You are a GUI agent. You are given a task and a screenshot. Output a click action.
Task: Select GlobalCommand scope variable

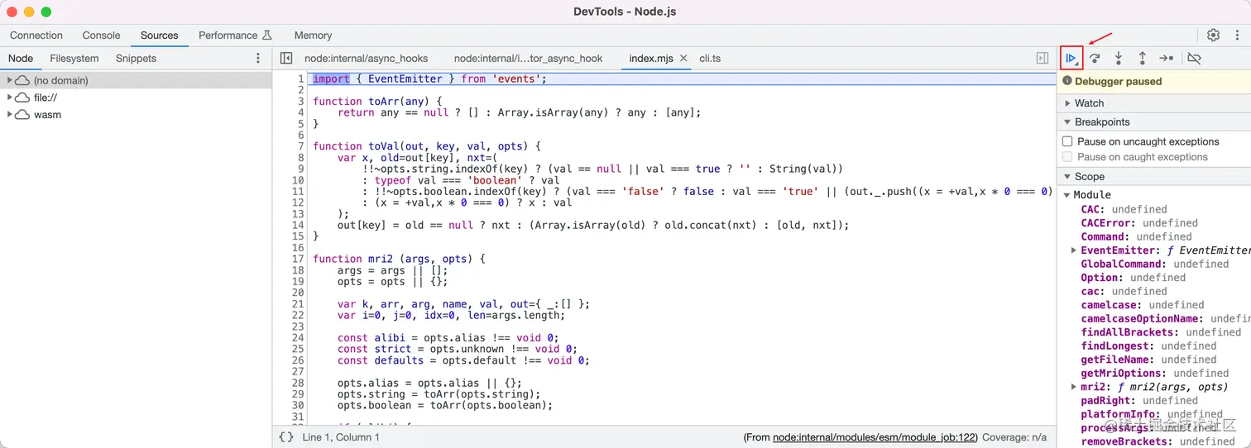pos(1155,264)
